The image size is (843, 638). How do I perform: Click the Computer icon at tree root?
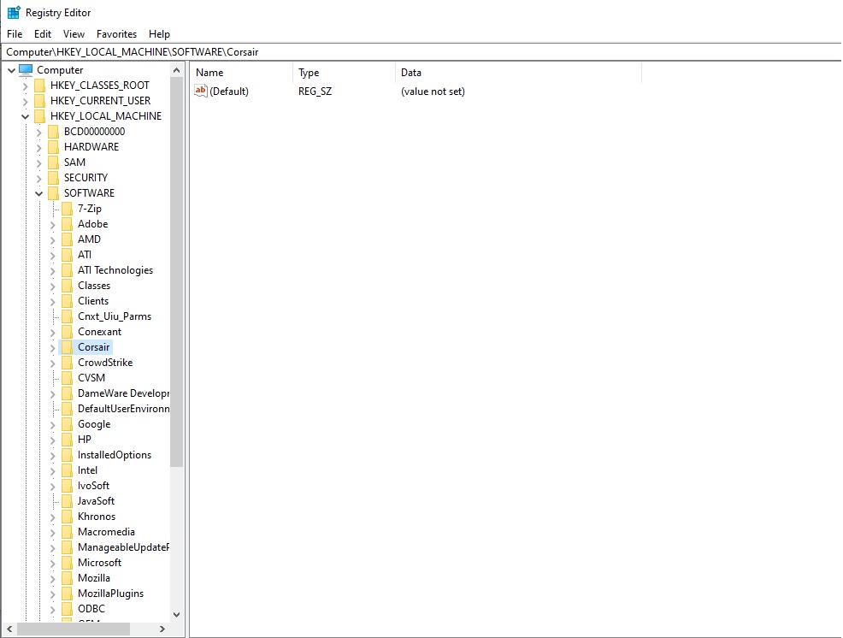click(x=27, y=69)
